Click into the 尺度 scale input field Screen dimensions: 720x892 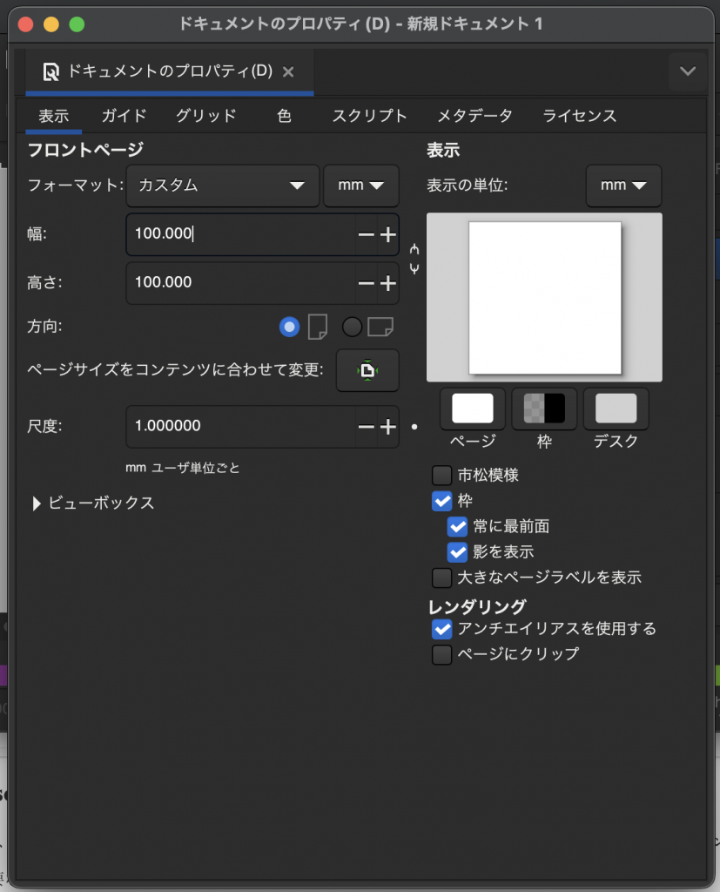coord(241,427)
